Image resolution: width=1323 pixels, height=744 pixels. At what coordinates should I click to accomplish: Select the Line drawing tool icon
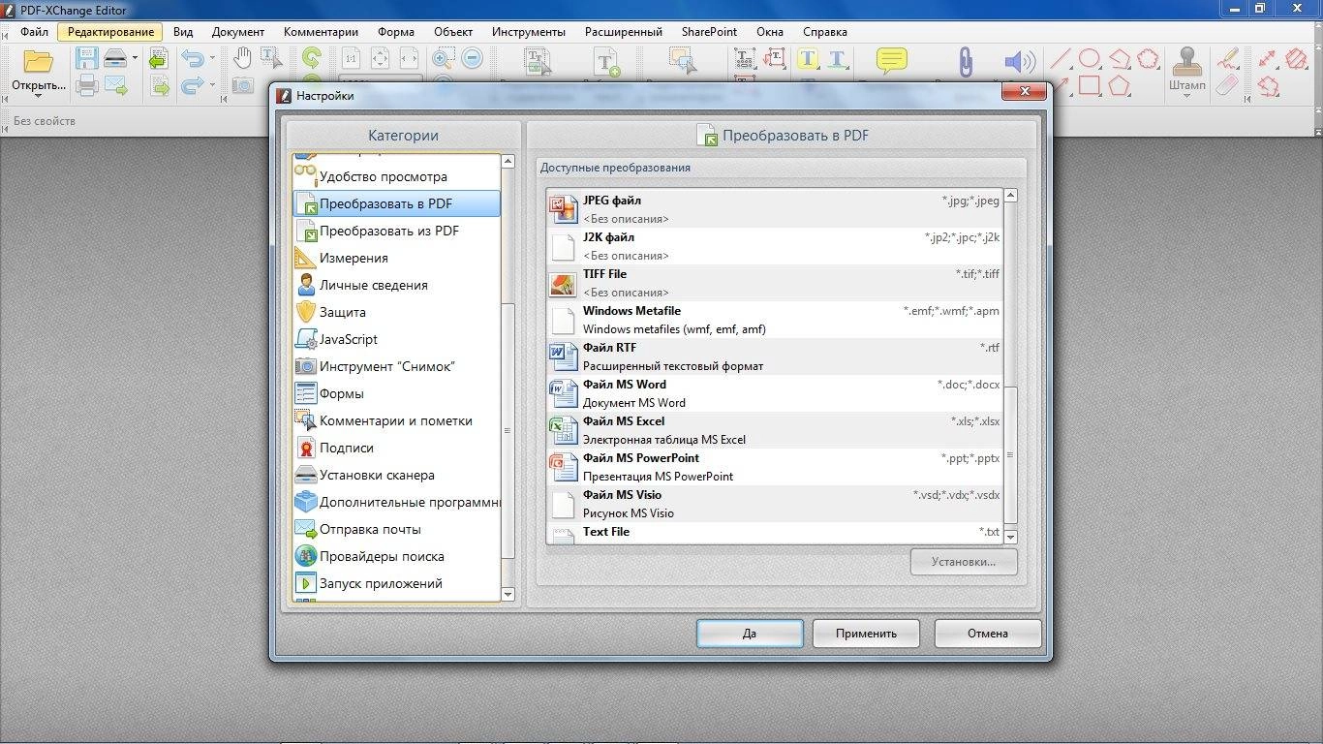point(1061,58)
